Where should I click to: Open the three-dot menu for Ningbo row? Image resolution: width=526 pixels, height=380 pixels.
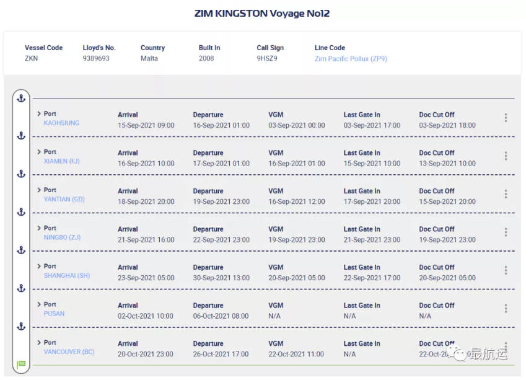506,232
